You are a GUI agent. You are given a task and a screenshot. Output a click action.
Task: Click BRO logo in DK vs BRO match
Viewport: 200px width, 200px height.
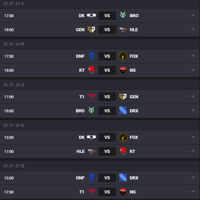tap(123, 16)
